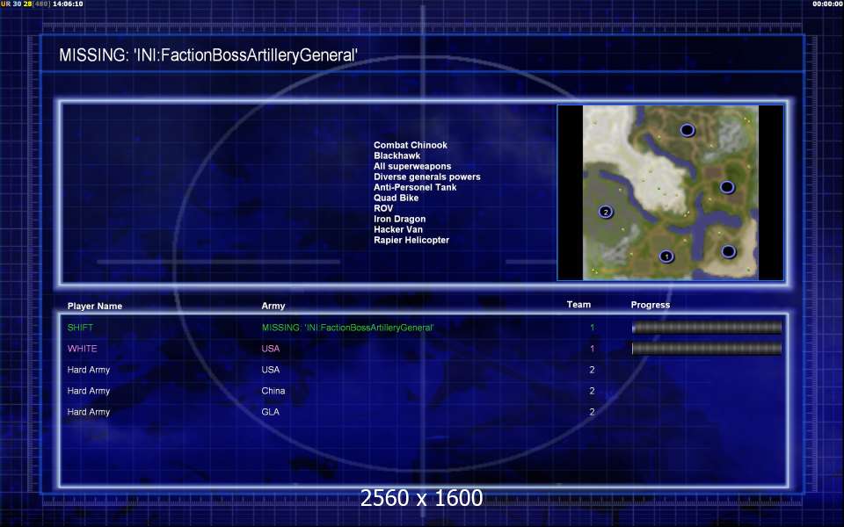This screenshot has height=527, width=844.
Task: Select player name WHITE
Action: (x=83, y=349)
